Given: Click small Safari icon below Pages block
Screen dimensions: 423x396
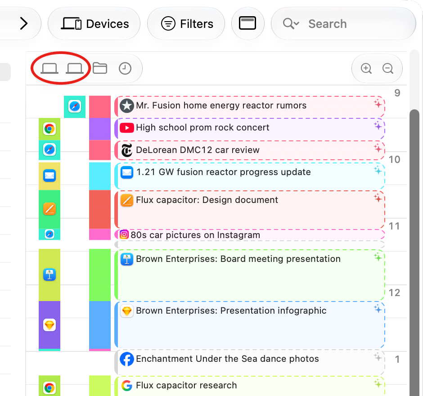Looking at the screenshot, I should [49, 234].
